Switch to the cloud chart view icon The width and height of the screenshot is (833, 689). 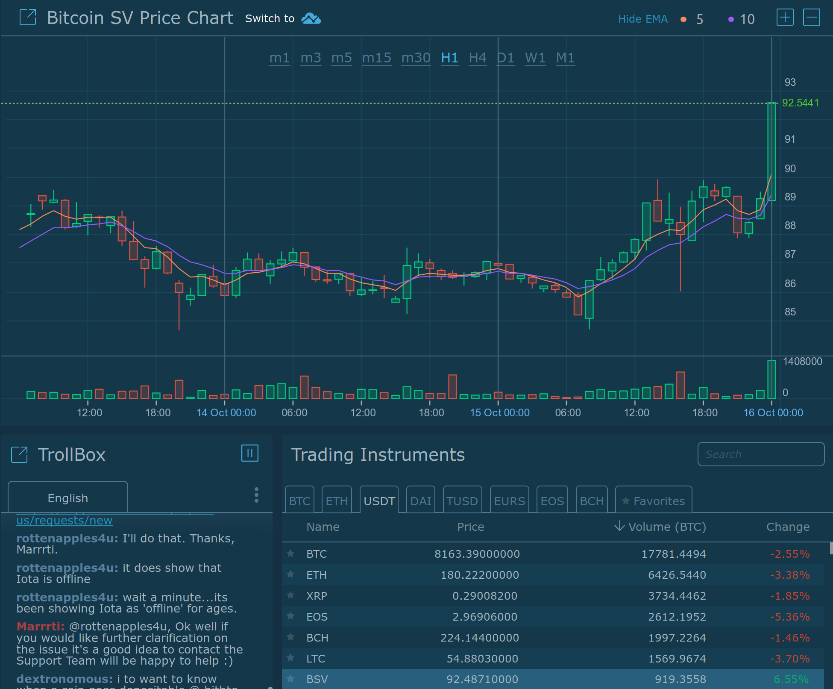pyautogui.click(x=311, y=18)
